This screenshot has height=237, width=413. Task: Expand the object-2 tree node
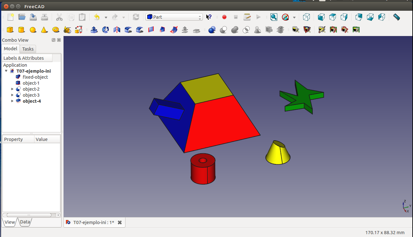(x=13, y=89)
